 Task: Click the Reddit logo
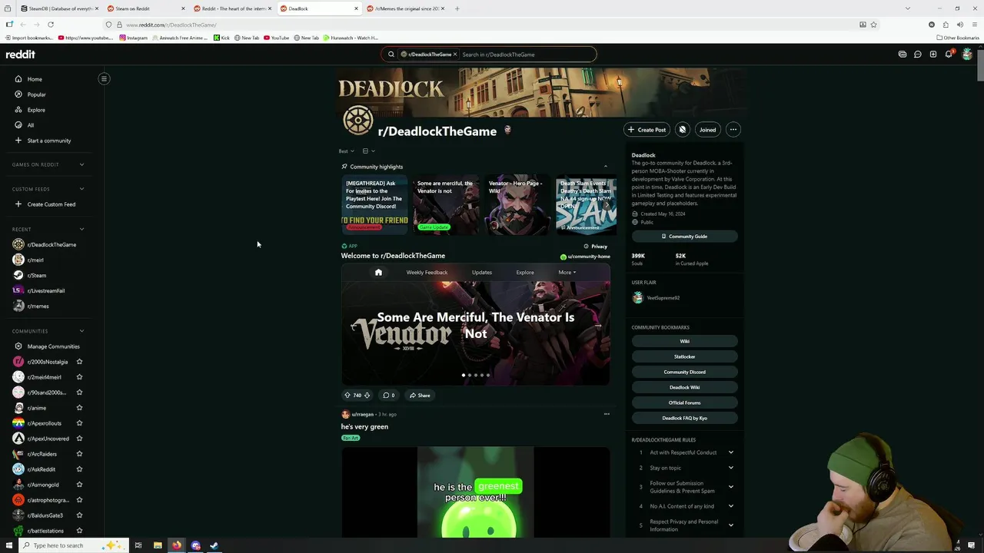pyautogui.click(x=20, y=55)
